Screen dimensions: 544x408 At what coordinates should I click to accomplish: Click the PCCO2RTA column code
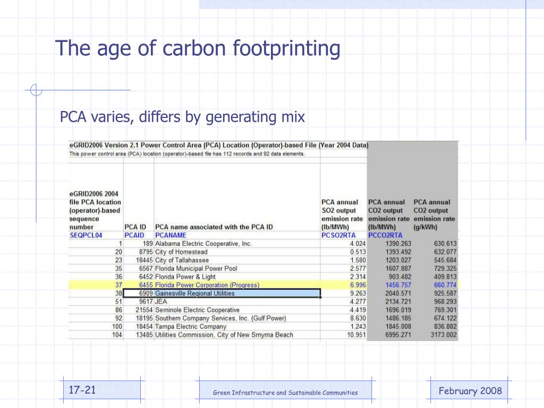385,235
